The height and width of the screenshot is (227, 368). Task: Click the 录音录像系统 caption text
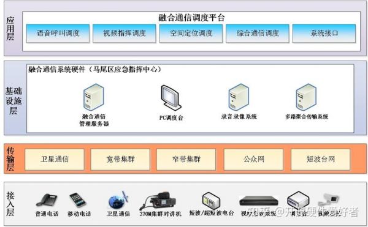click(x=239, y=116)
